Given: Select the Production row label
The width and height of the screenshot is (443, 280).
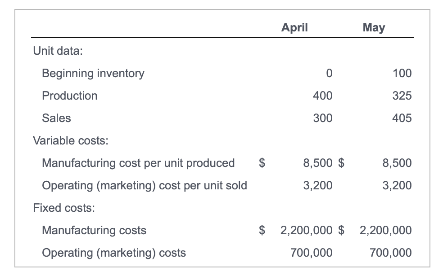Looking at the screenshot, I should click(69, 96).
